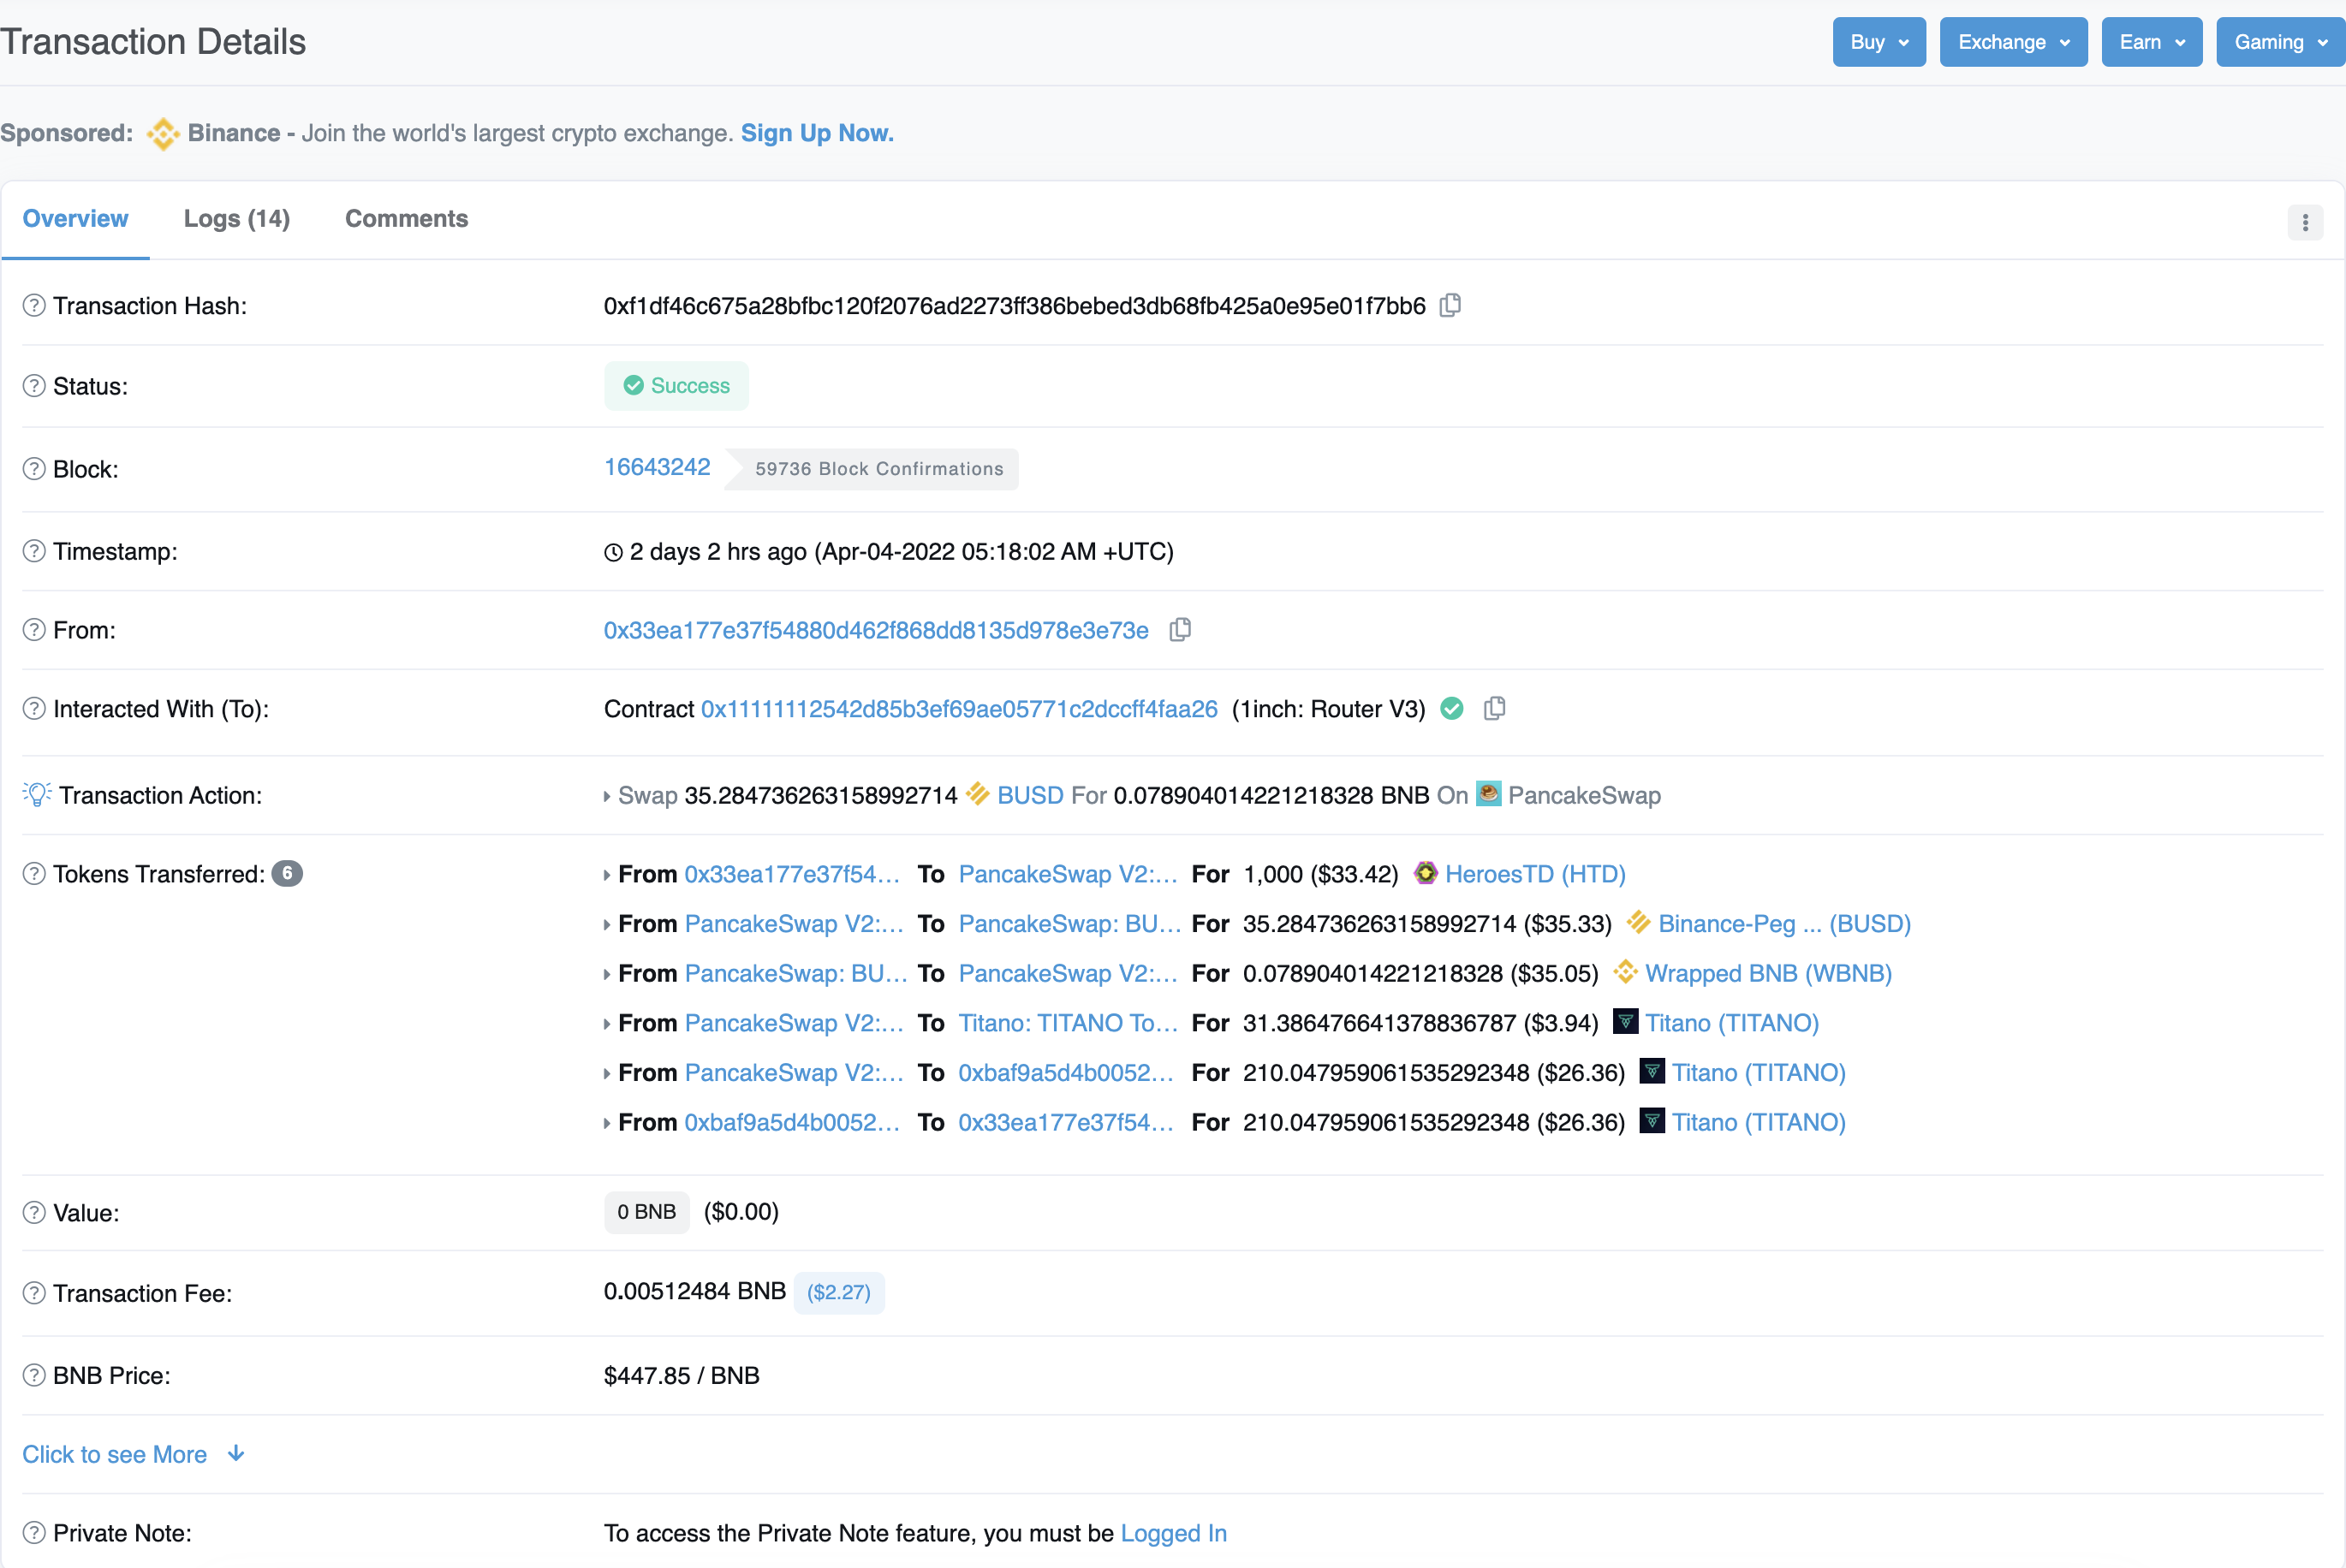Click the Sign Up Now link

click(818, 133)
